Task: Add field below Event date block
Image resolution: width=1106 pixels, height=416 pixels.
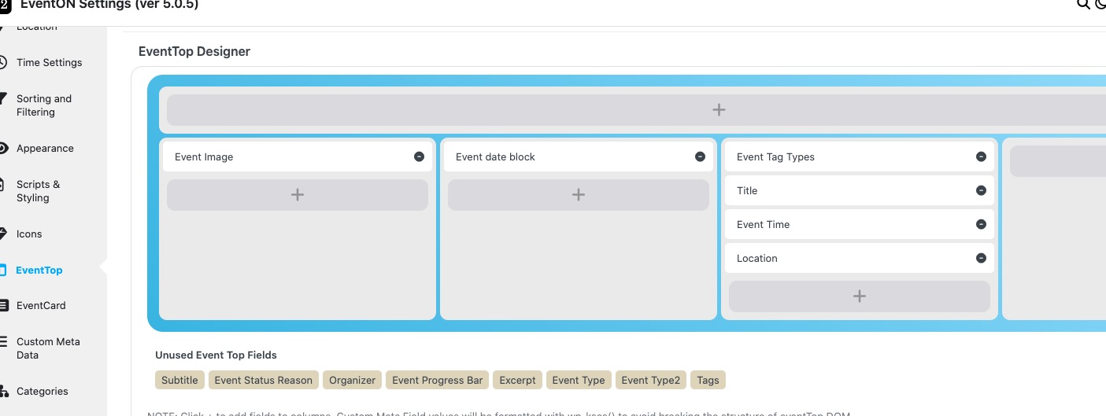Action: [x=578, y=194]
